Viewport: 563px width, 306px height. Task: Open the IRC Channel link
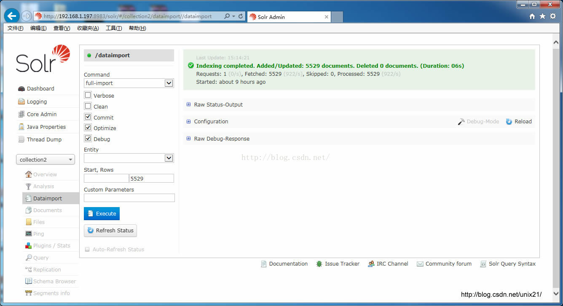click(388, 264)
